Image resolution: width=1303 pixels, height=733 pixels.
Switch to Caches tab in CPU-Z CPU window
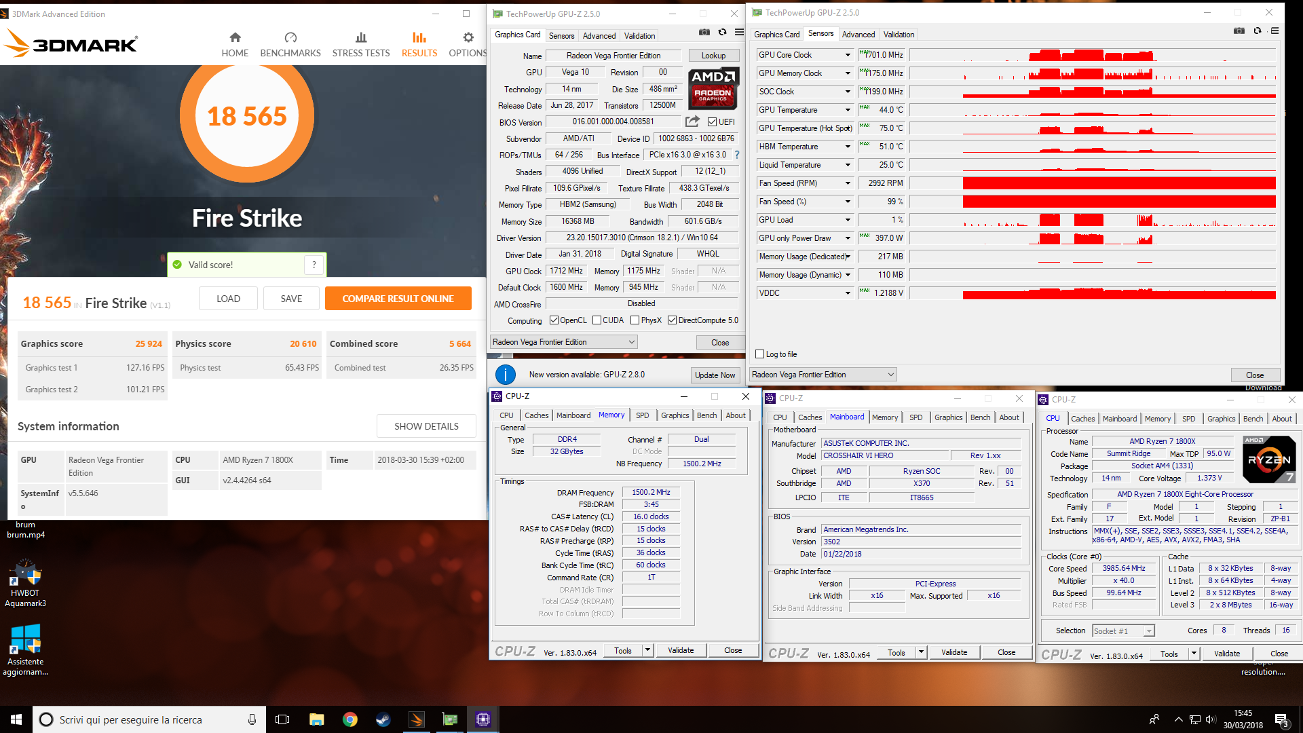point(1082,419)
